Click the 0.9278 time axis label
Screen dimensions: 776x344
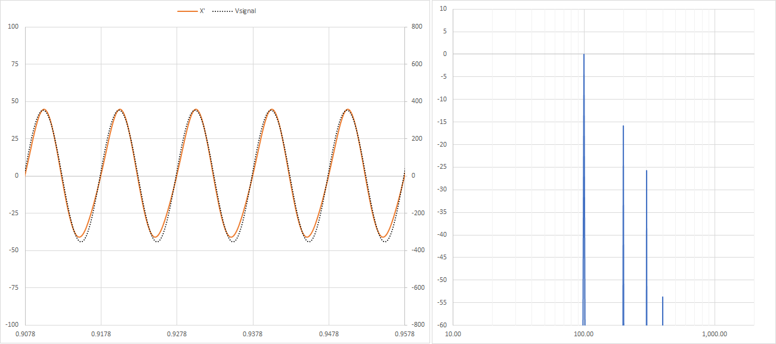coord(177,334)
